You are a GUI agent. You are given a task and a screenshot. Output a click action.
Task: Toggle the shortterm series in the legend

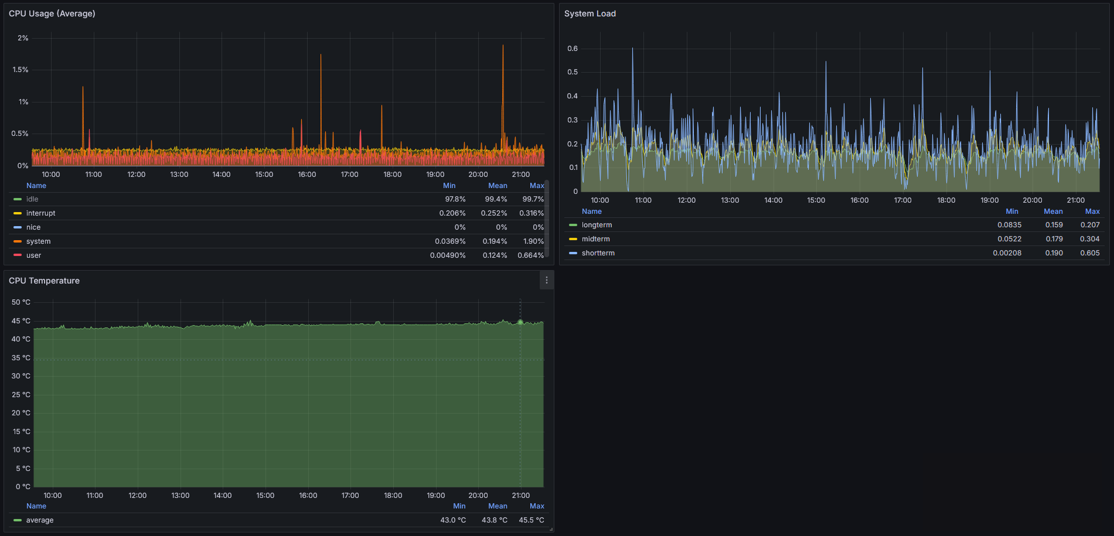tap(598, 253)
